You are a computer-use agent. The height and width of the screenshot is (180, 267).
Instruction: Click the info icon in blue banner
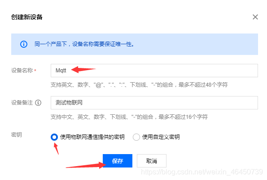24,44
